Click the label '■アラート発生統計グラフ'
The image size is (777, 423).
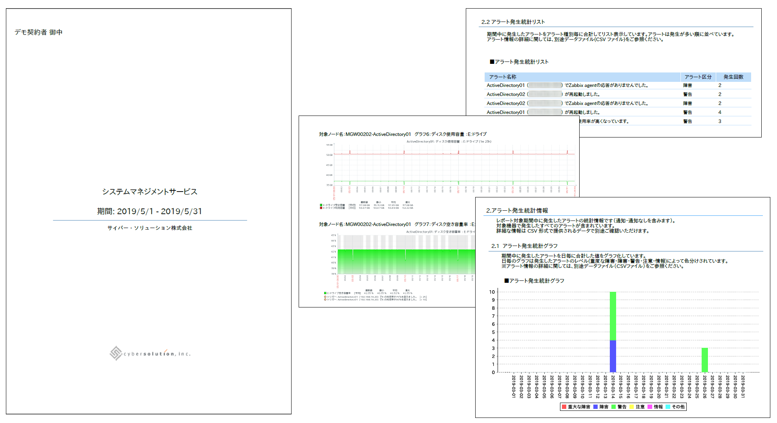[534, 281]
